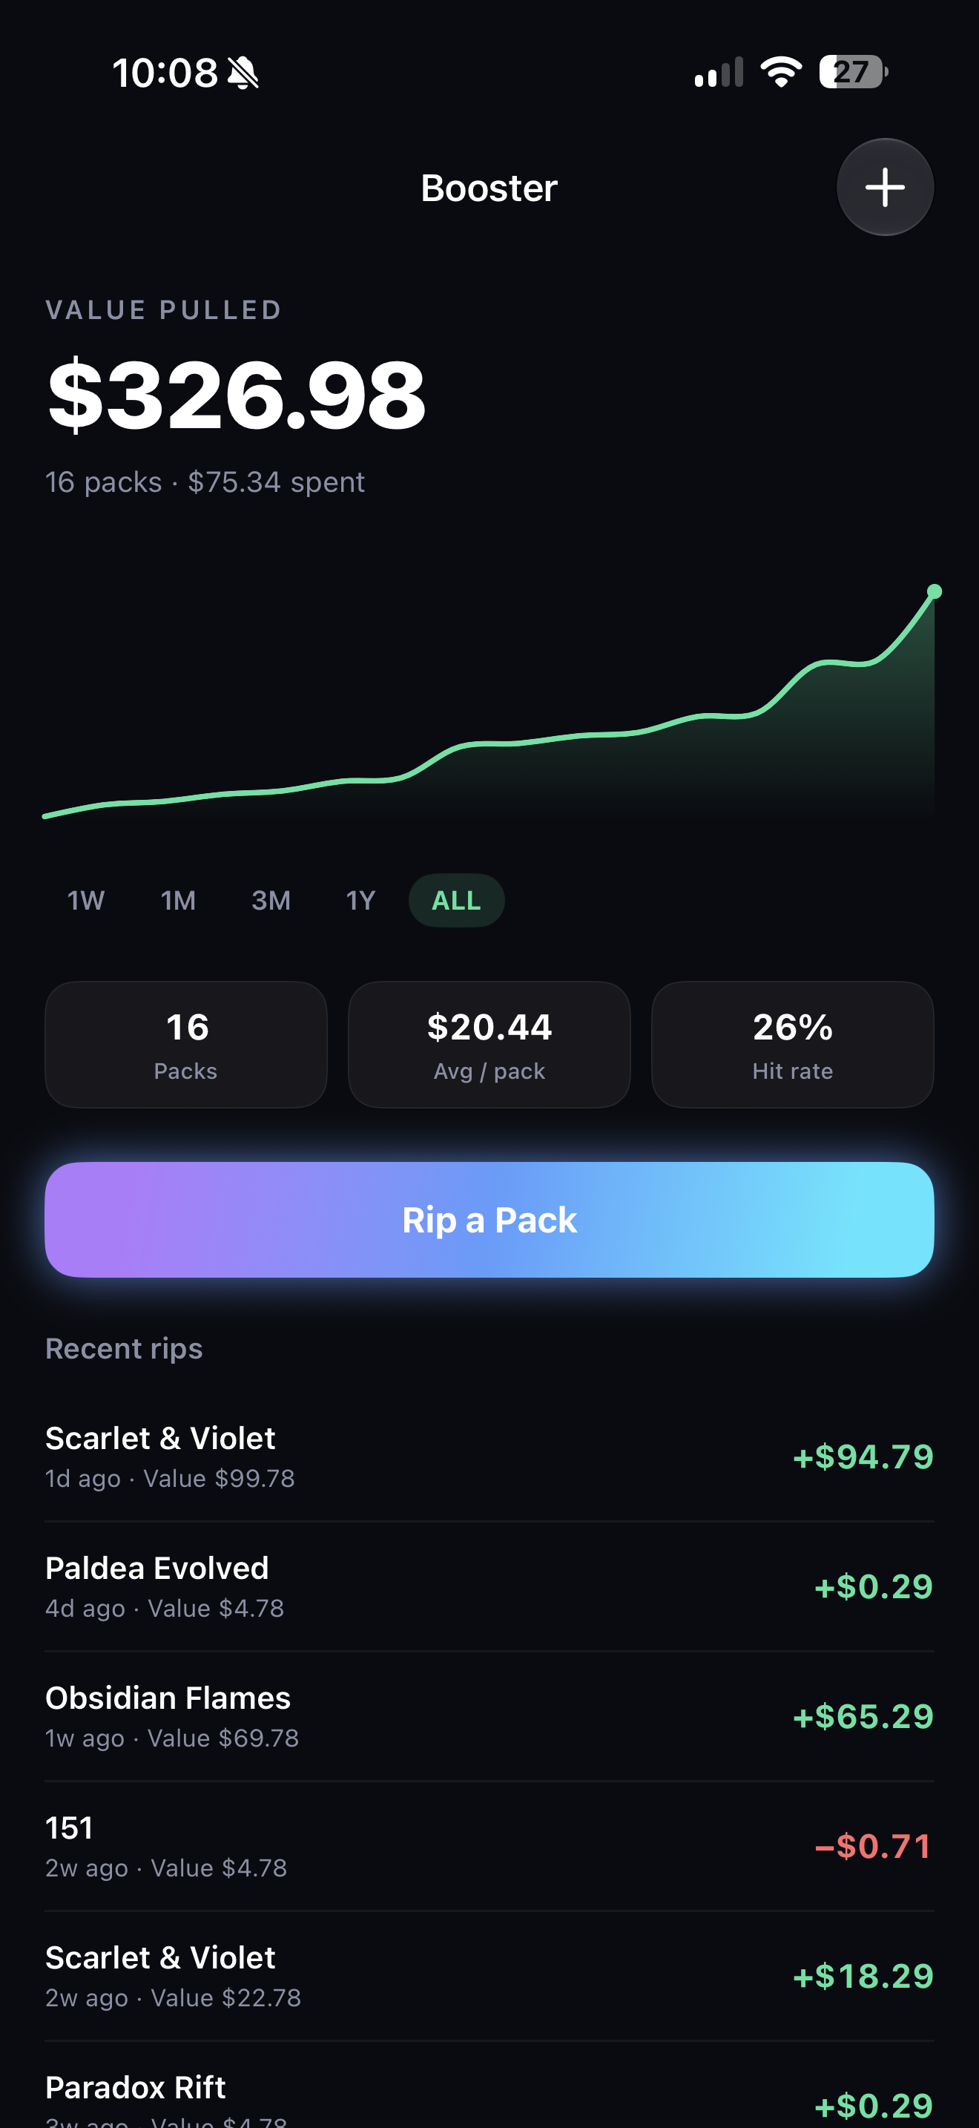
Task: Open the Paldea Evolved rip entry
Action: click(x=489, y=1586)
